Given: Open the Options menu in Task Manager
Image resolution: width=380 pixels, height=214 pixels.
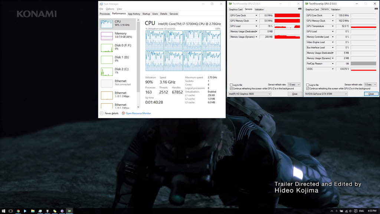Looking at the screenshot, I should 110,9.
